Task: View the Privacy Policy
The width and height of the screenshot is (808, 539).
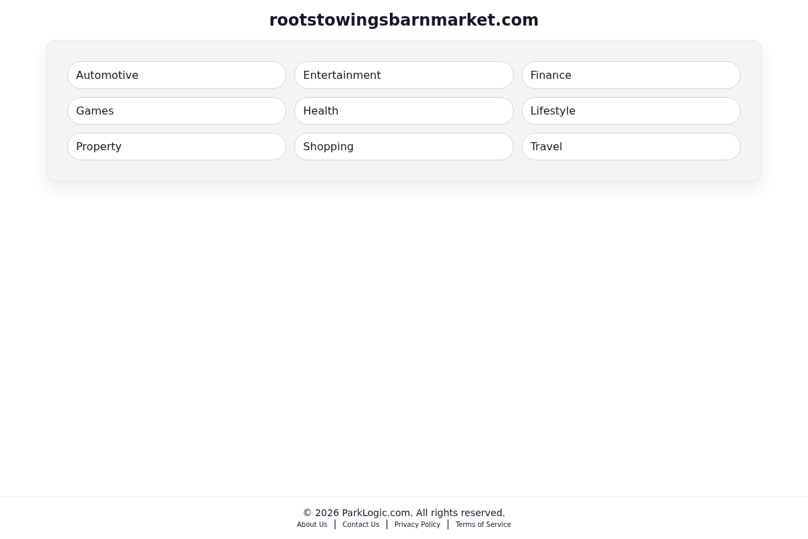Action: tap(417, 524)
